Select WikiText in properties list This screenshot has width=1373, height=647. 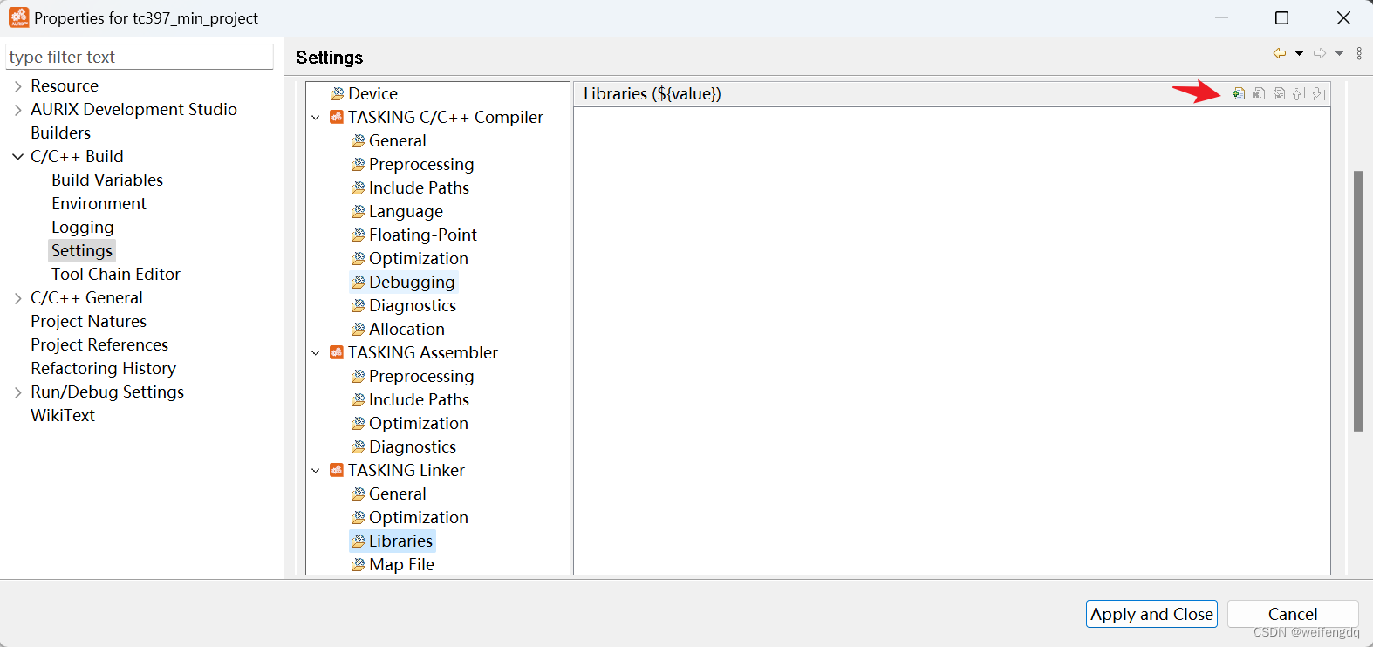(x=63, y=415)
